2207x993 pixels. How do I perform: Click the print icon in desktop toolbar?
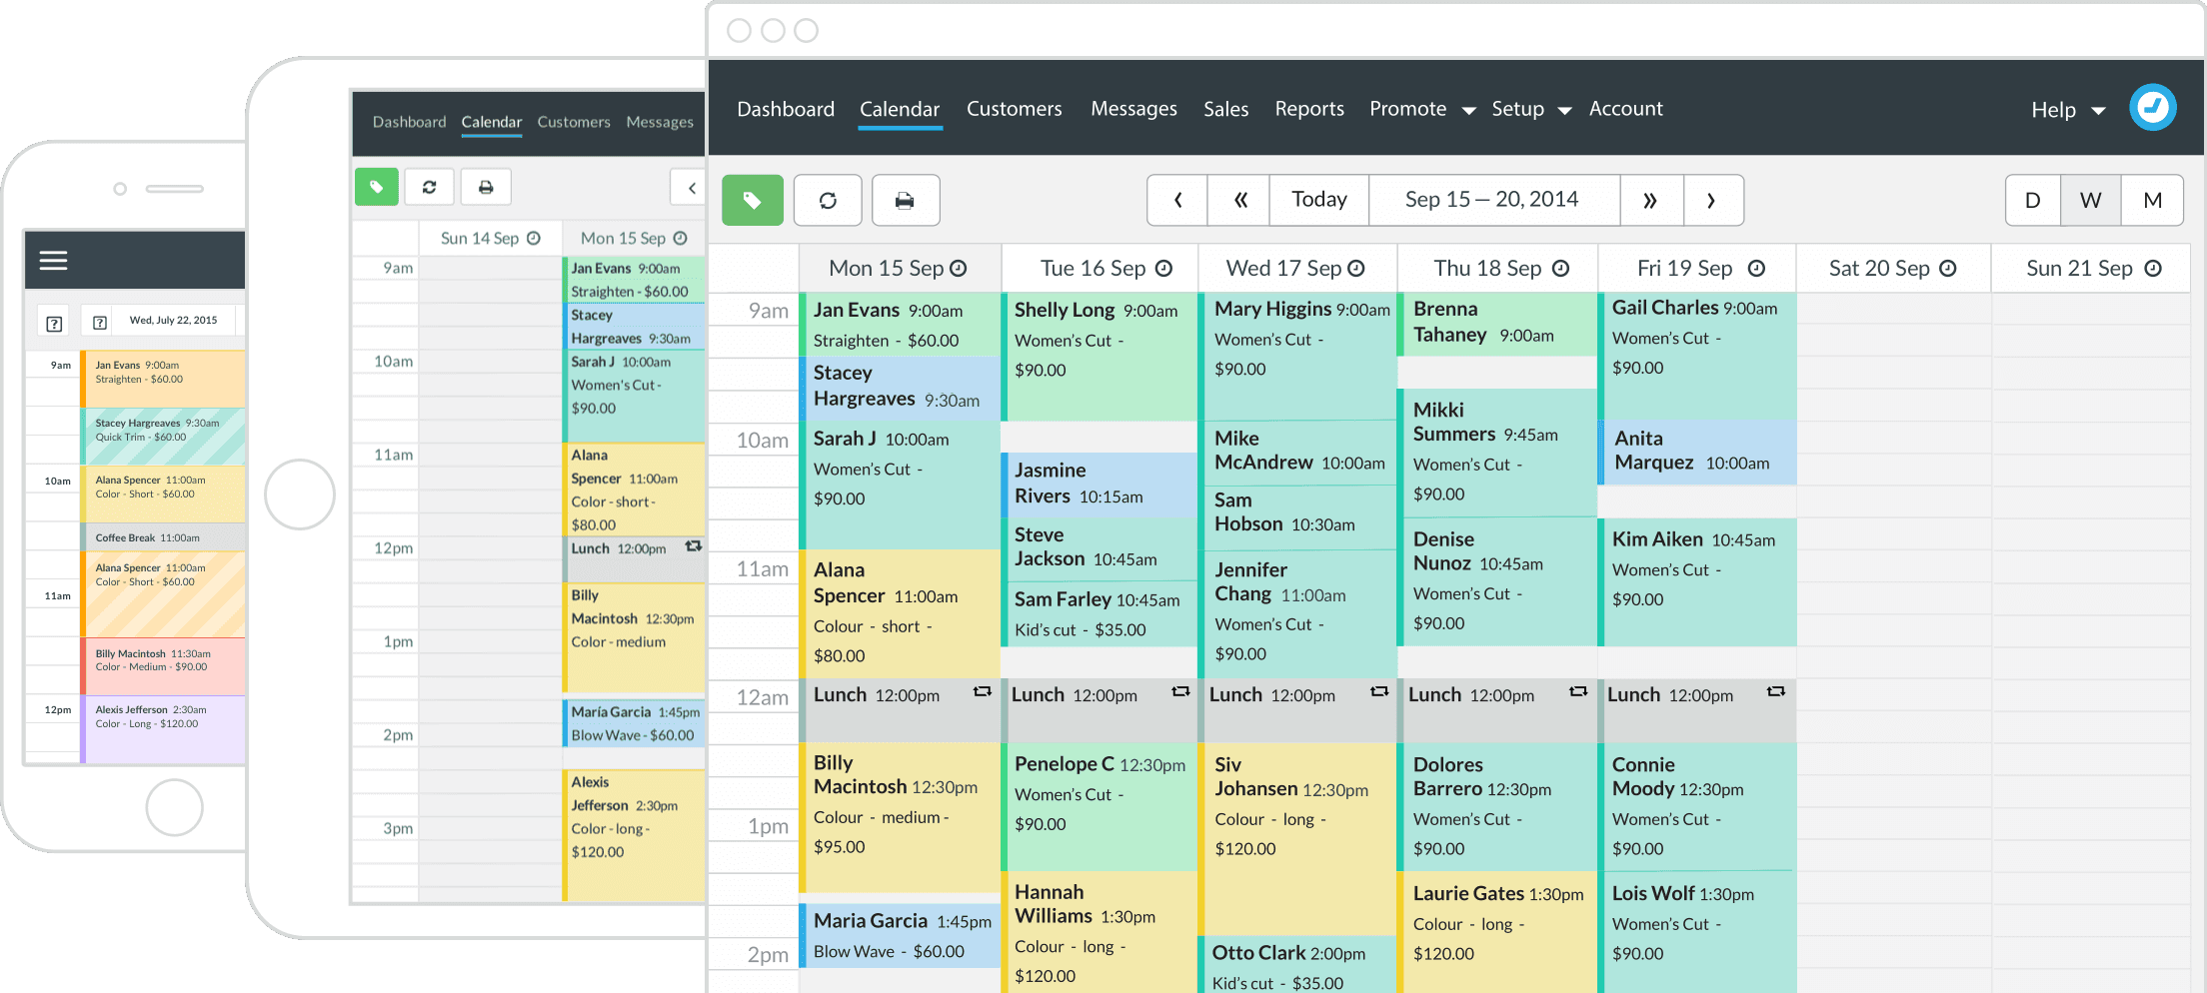[x=905, y=200]
